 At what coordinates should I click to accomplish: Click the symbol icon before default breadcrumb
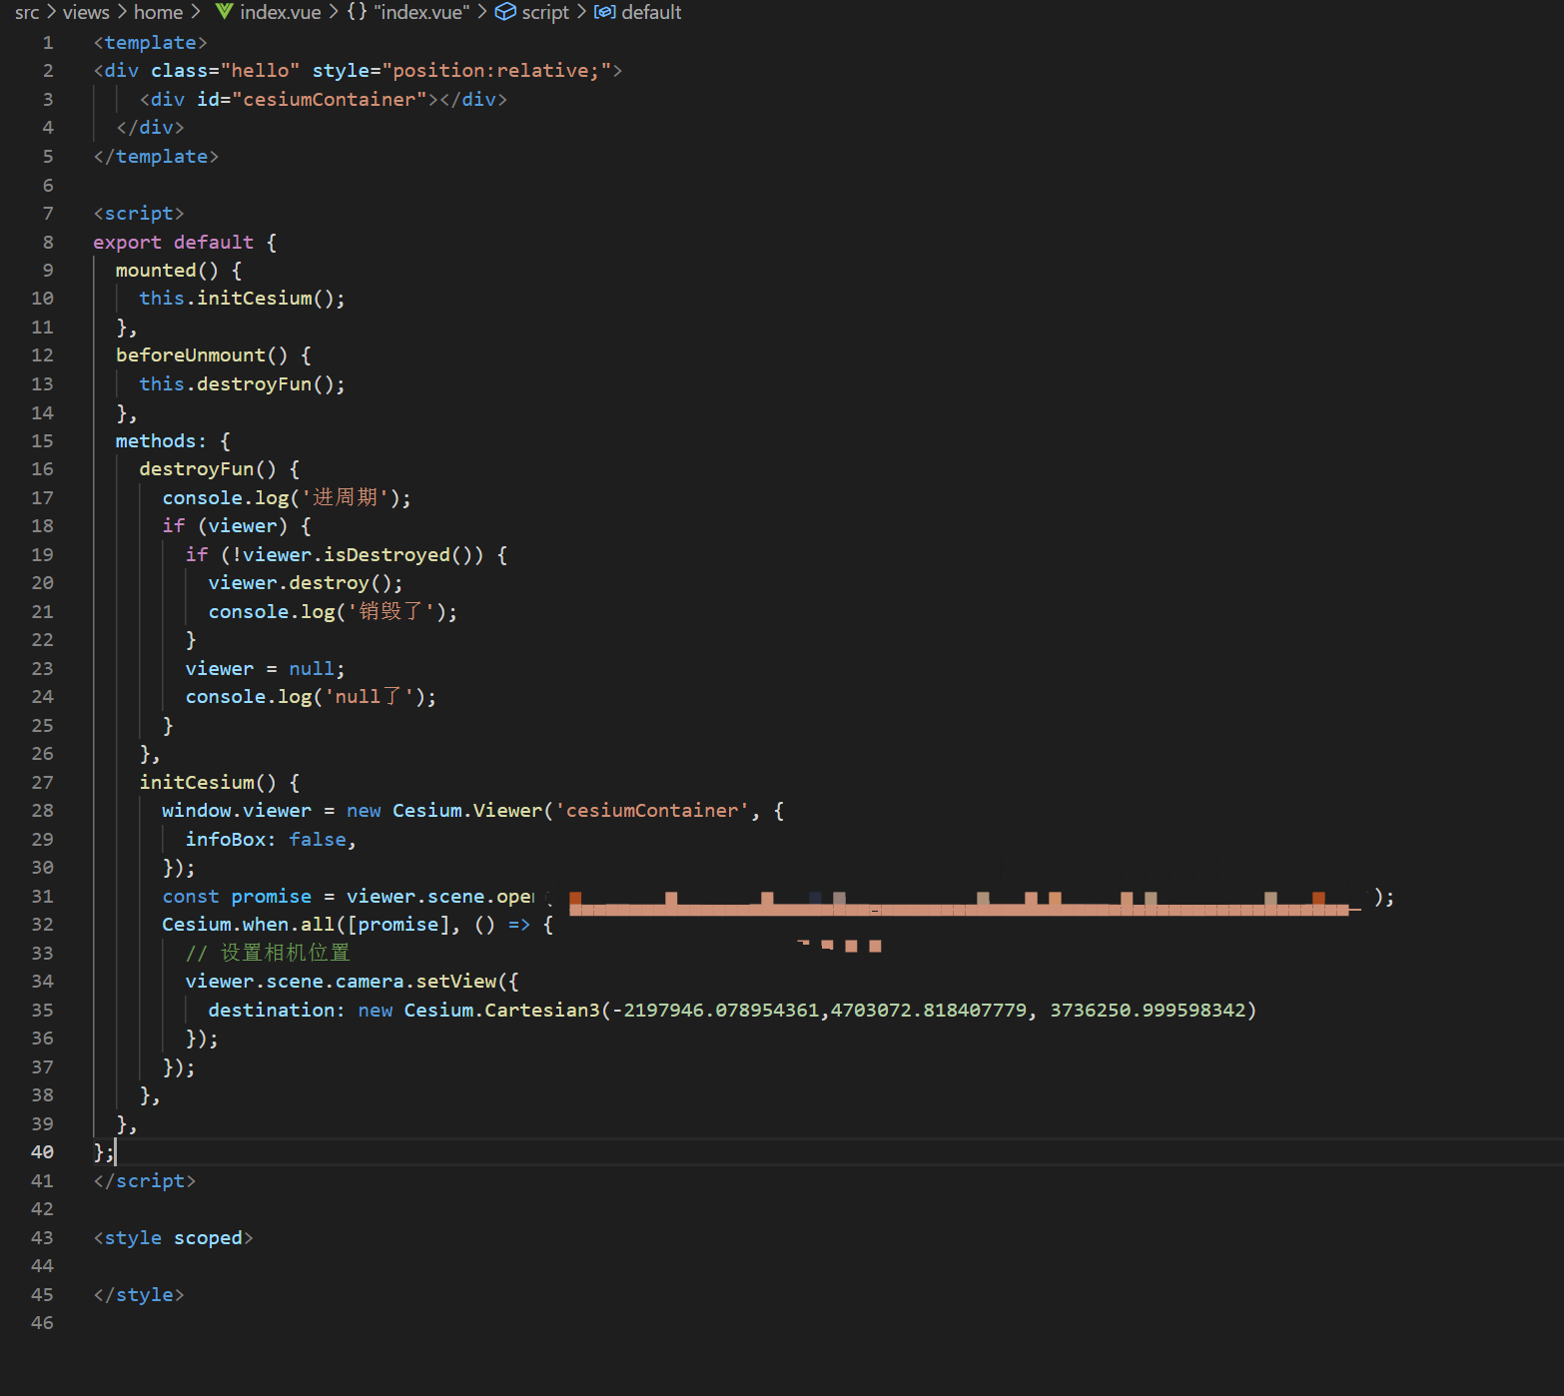(604, 12)
